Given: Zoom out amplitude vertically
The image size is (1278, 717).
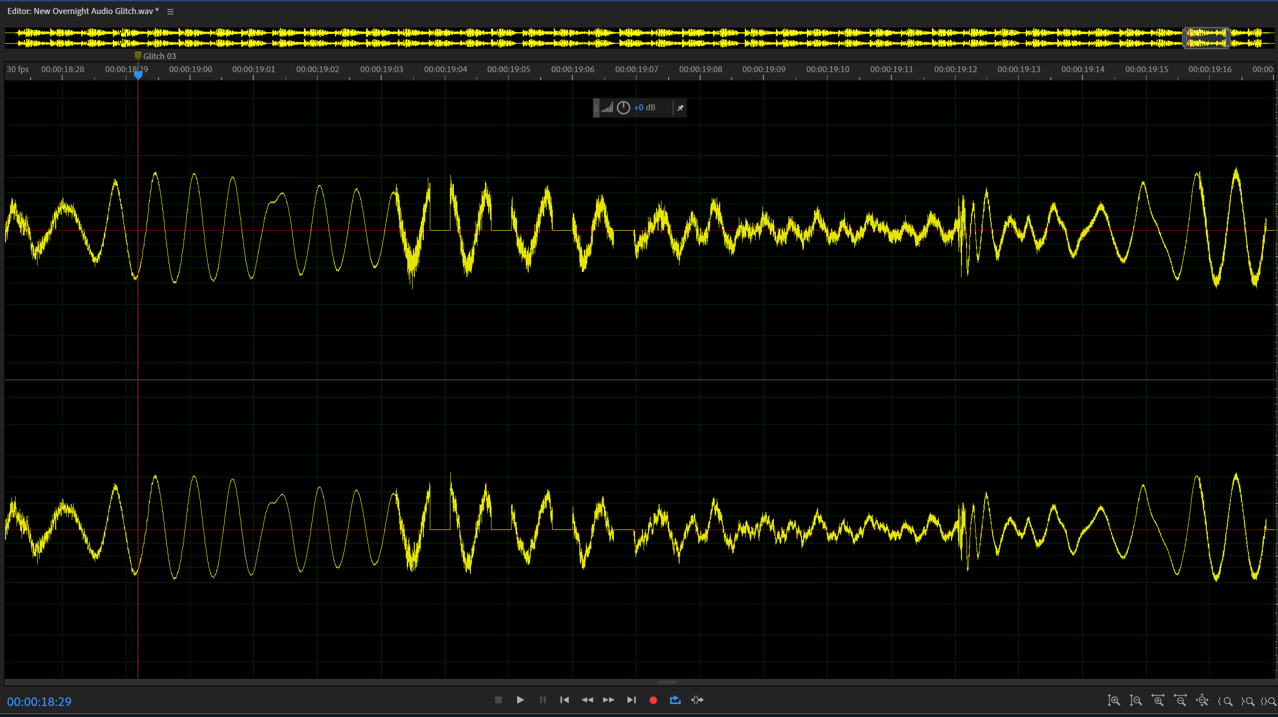Looking at the screenshot, I should point(1136,700).
